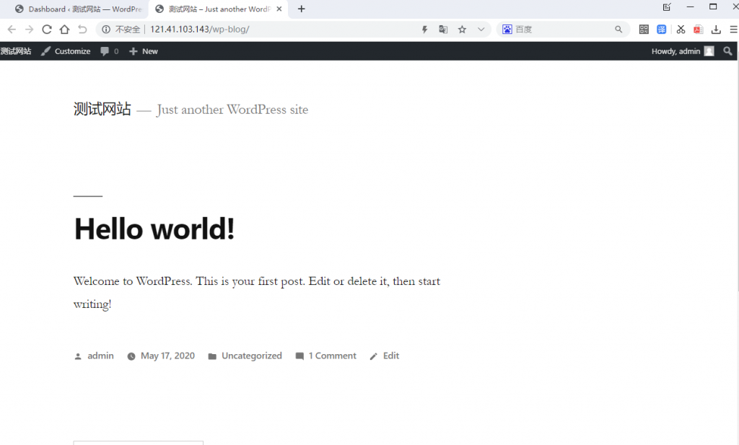Click the Edit post link
Image resolution: width=739 pixels, height=445 pixels.
pos(391,356)
